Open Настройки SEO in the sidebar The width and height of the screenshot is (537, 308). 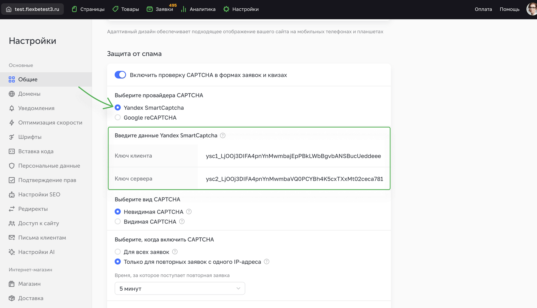pyautogui.click(x=39, y=194)
